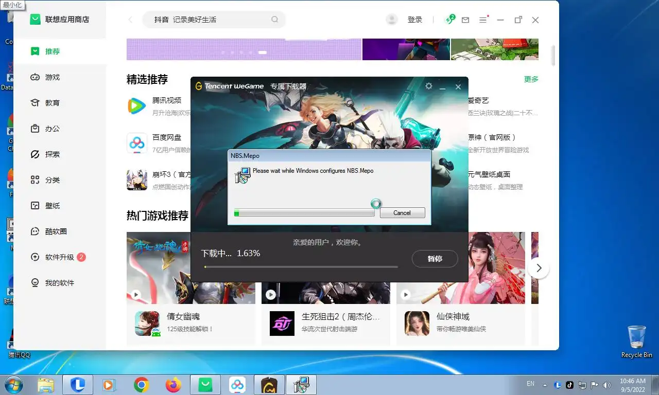Viewport: 659px width, 395px height.
Task: Click the volume speaker tray icon
Action: pyautogui.click(x=607, y=385)
